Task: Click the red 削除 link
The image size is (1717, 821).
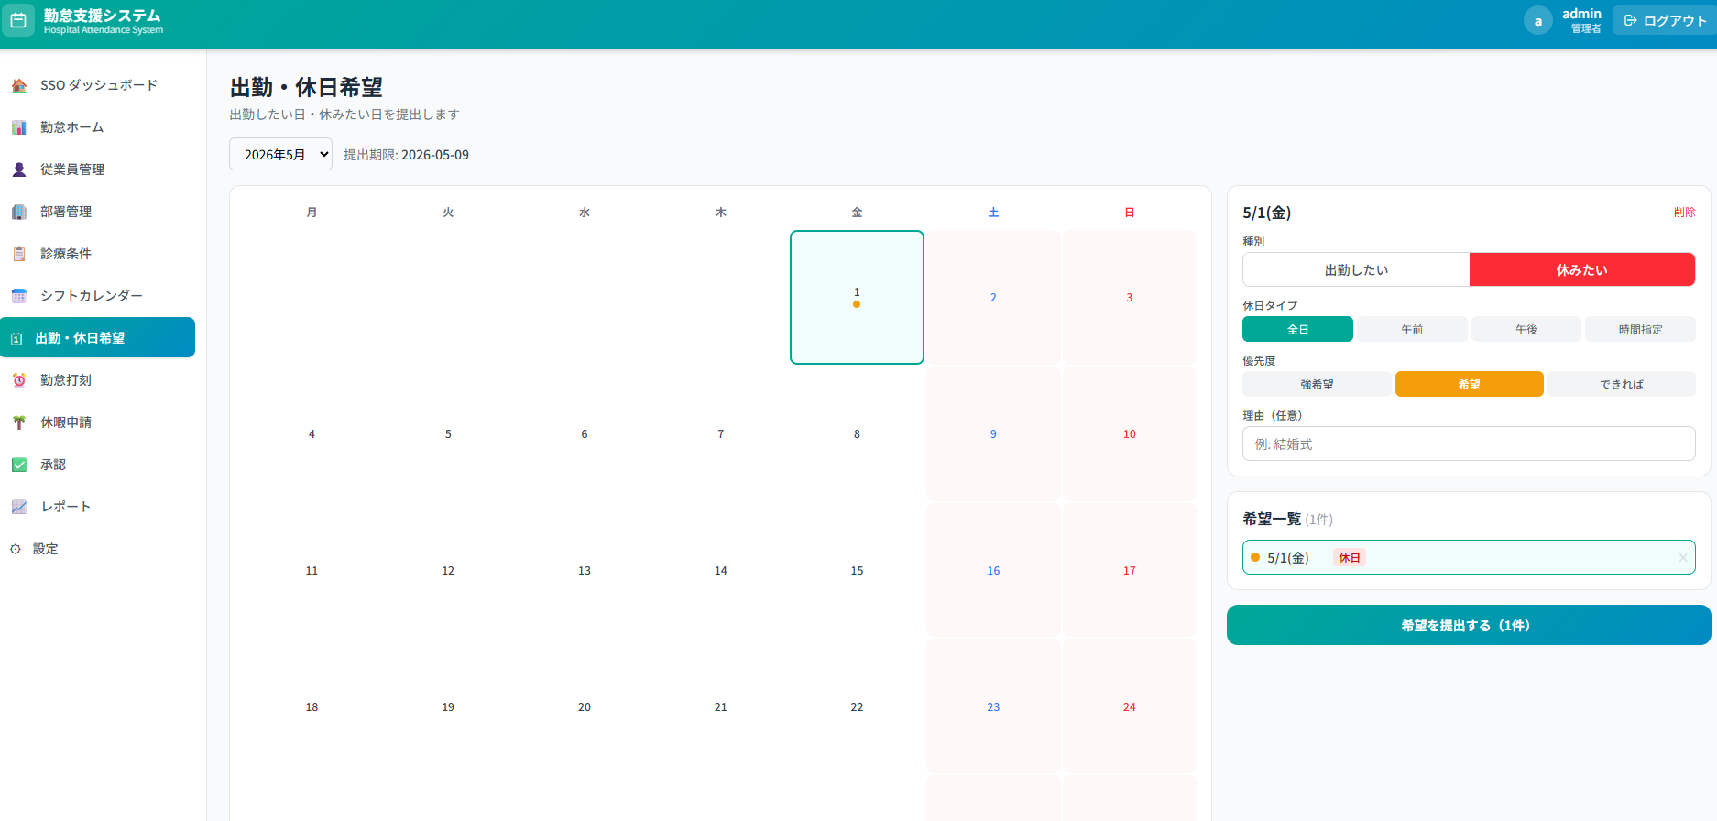Action: (x=1684, y=213)
